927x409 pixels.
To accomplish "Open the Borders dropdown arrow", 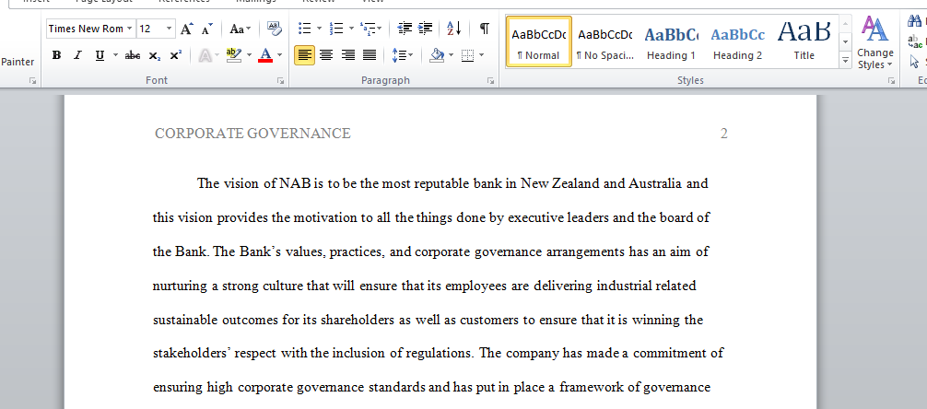I will tap(481, 55).
